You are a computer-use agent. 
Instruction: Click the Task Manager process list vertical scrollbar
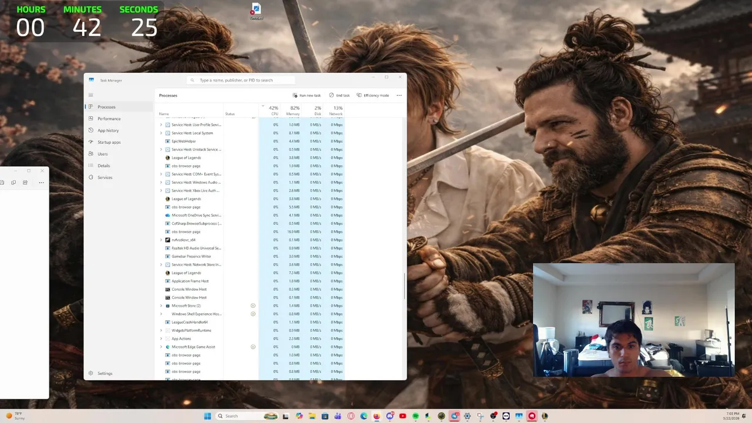point(404,287)
